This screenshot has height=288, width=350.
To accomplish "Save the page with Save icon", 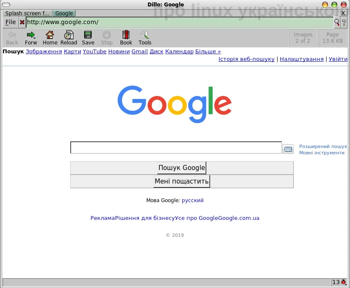I will tap(88, 38).
